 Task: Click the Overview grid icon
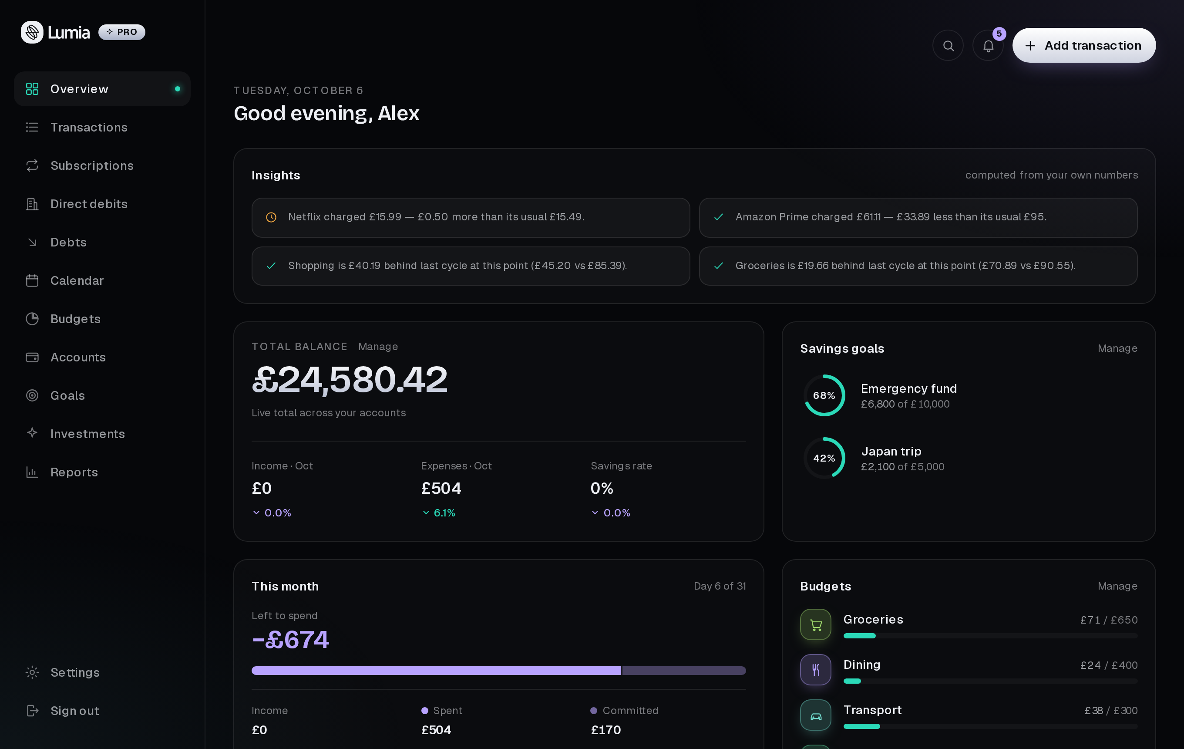pyautogui.click(x=32, y=89)
